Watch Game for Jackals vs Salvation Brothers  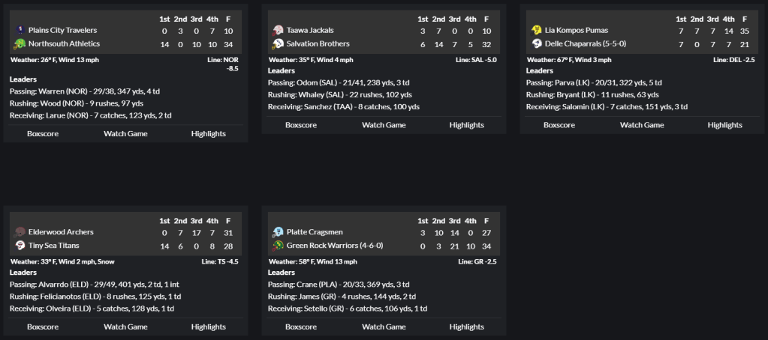tap(384, 125)
